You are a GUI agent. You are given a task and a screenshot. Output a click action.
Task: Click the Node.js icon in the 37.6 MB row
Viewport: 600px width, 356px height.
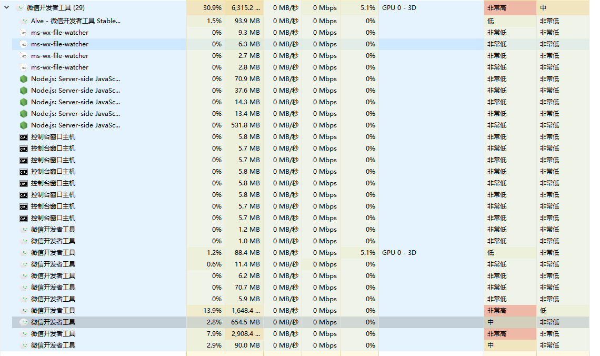click(24, 91)
